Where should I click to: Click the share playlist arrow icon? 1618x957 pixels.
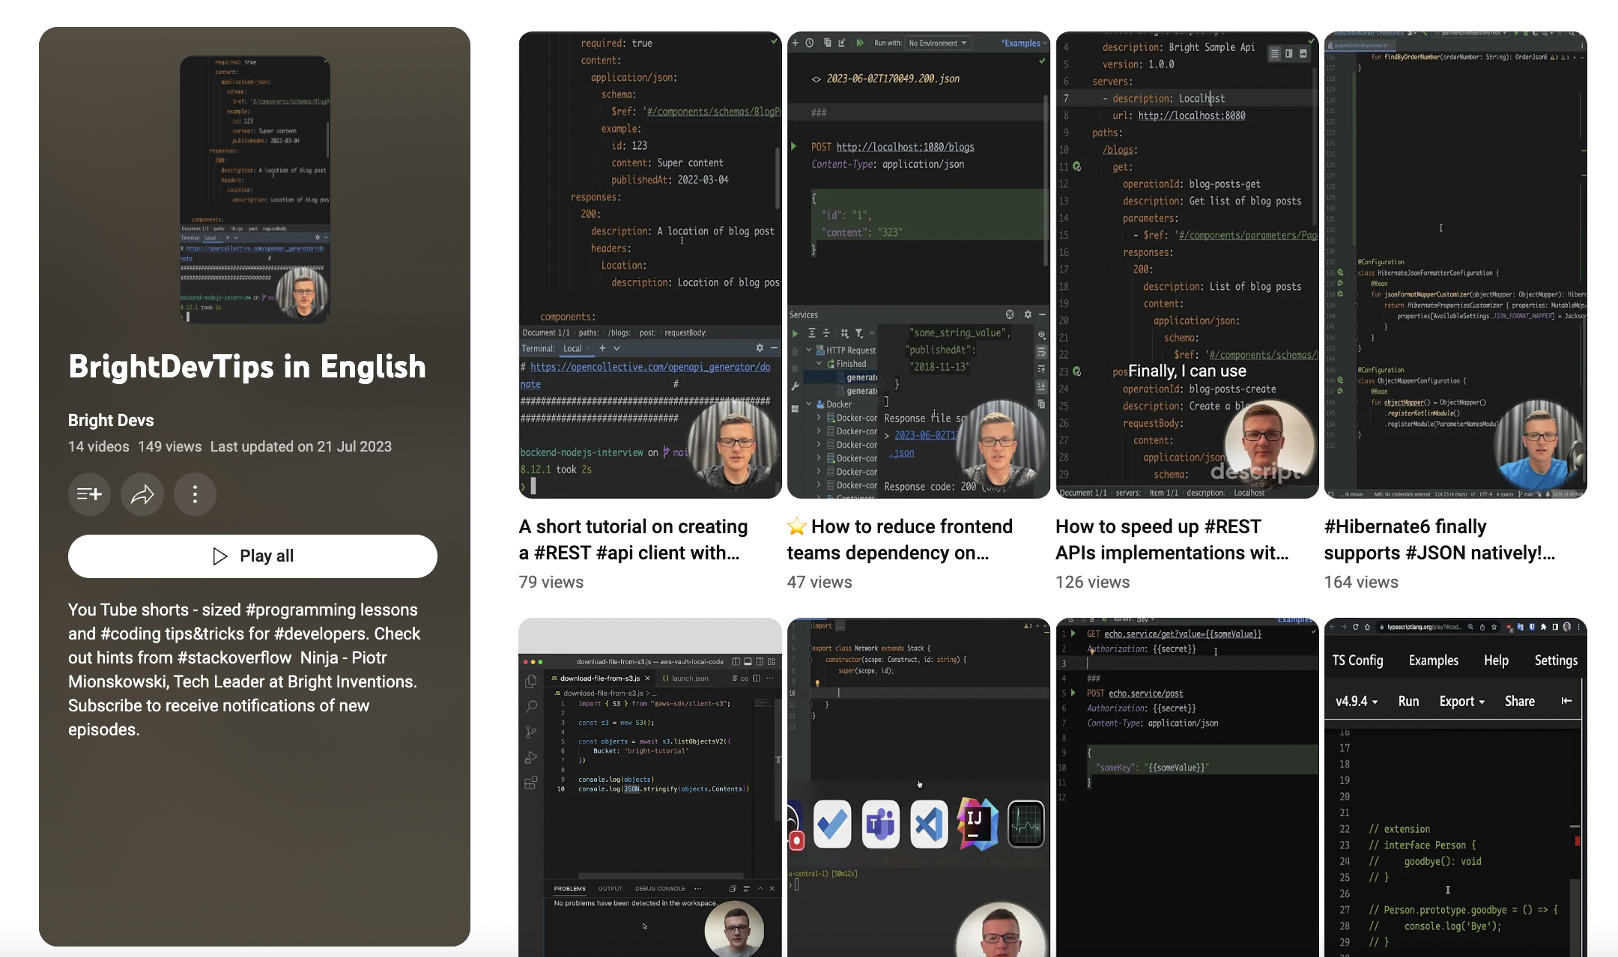(142, 494)
